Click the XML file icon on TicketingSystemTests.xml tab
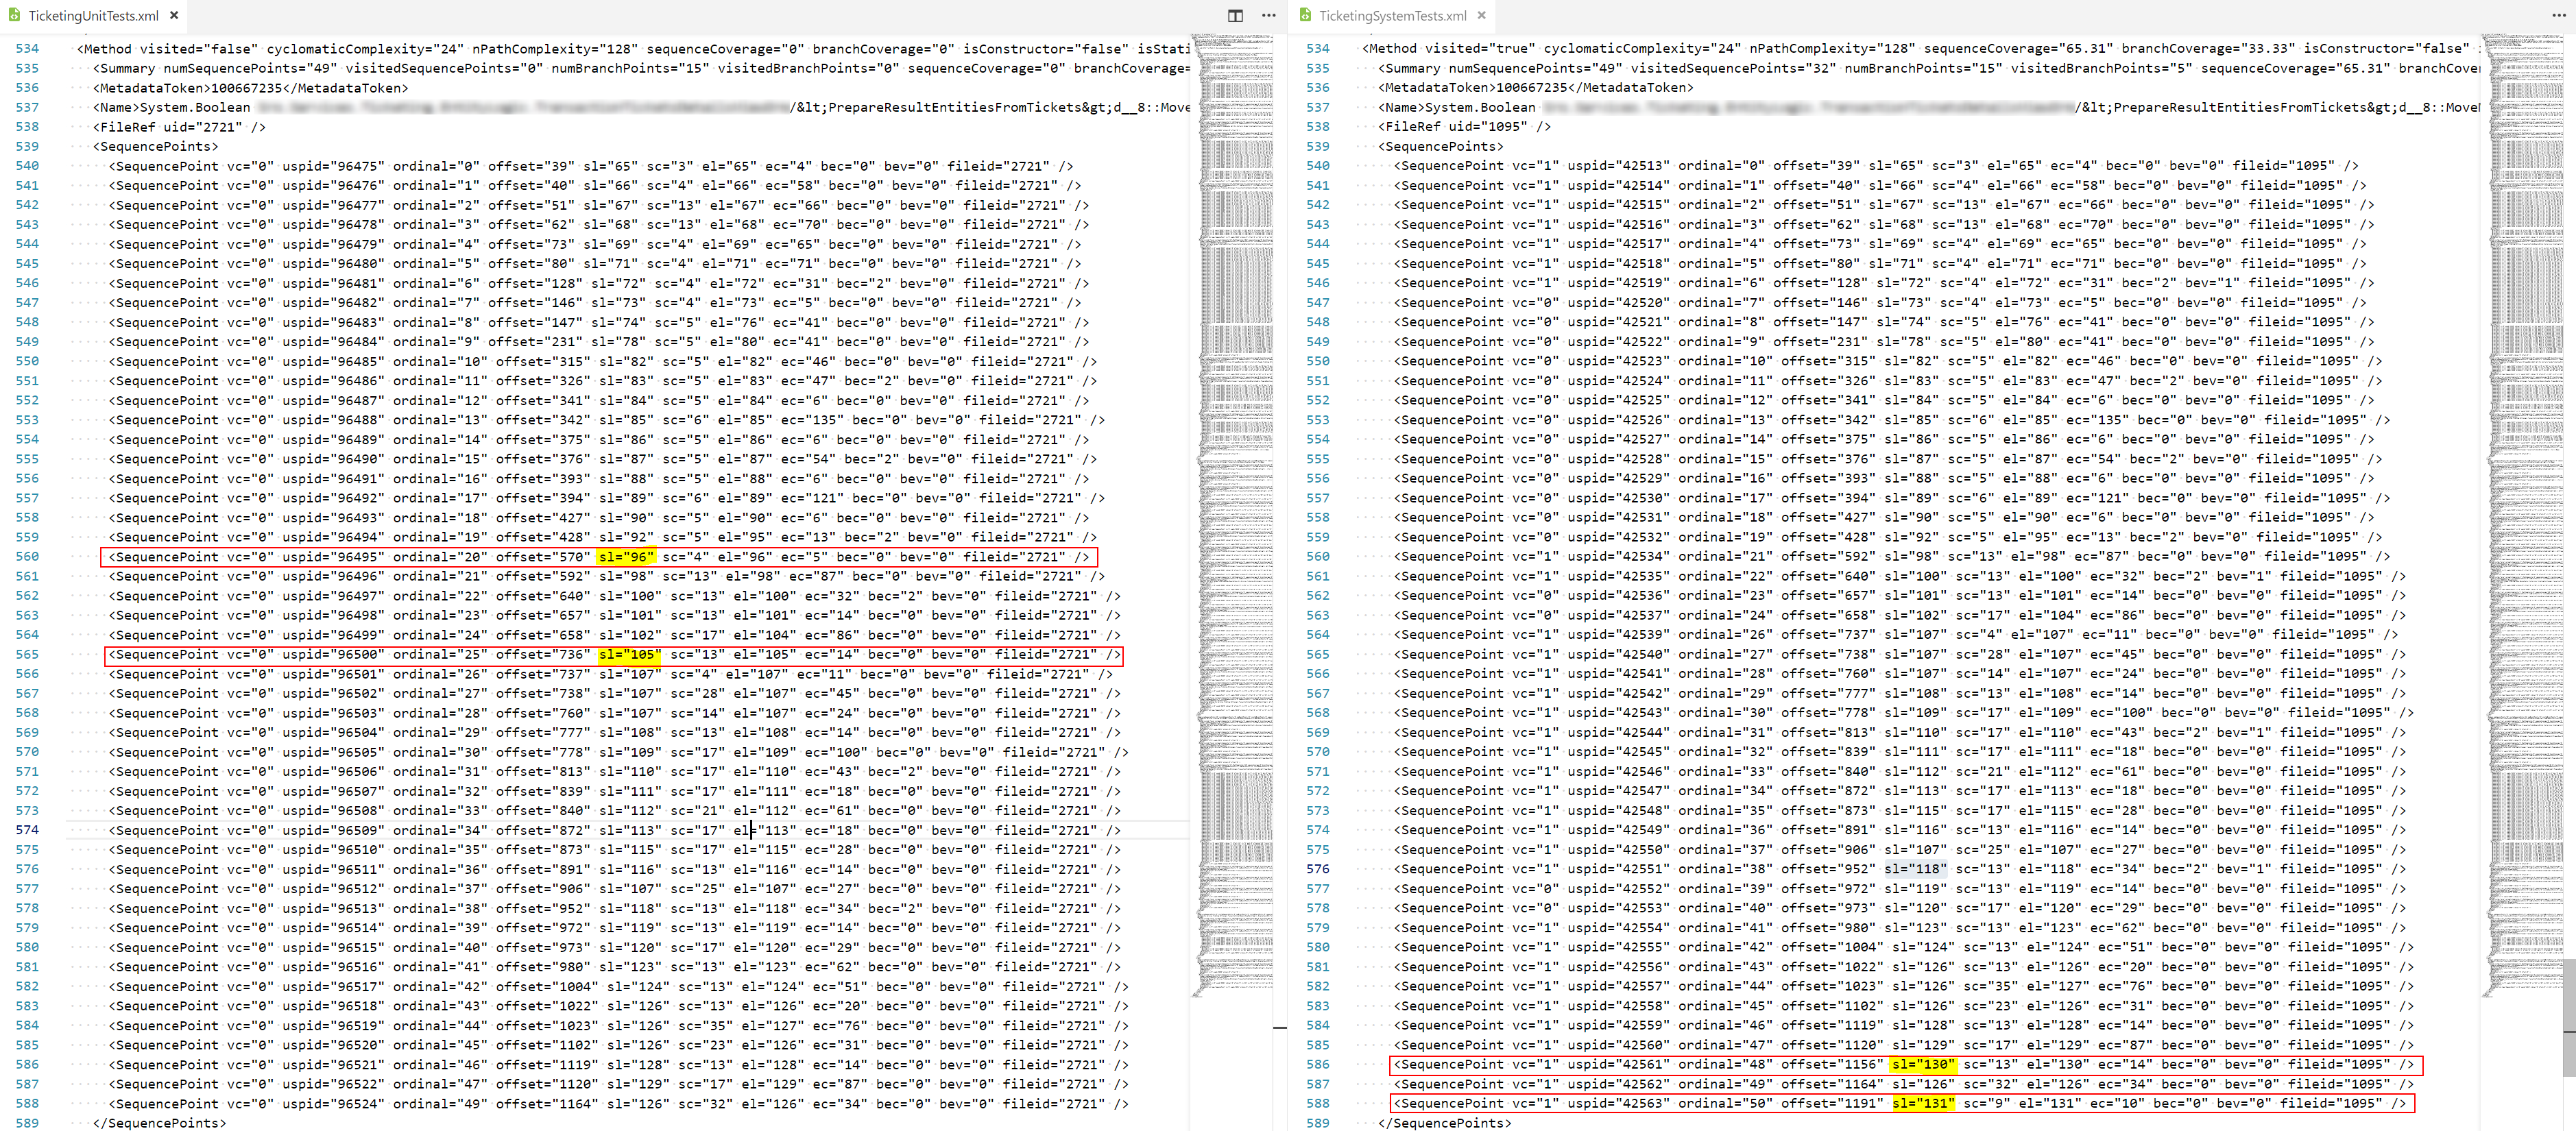The image size is (2576, 1131). pos(1305,15)
